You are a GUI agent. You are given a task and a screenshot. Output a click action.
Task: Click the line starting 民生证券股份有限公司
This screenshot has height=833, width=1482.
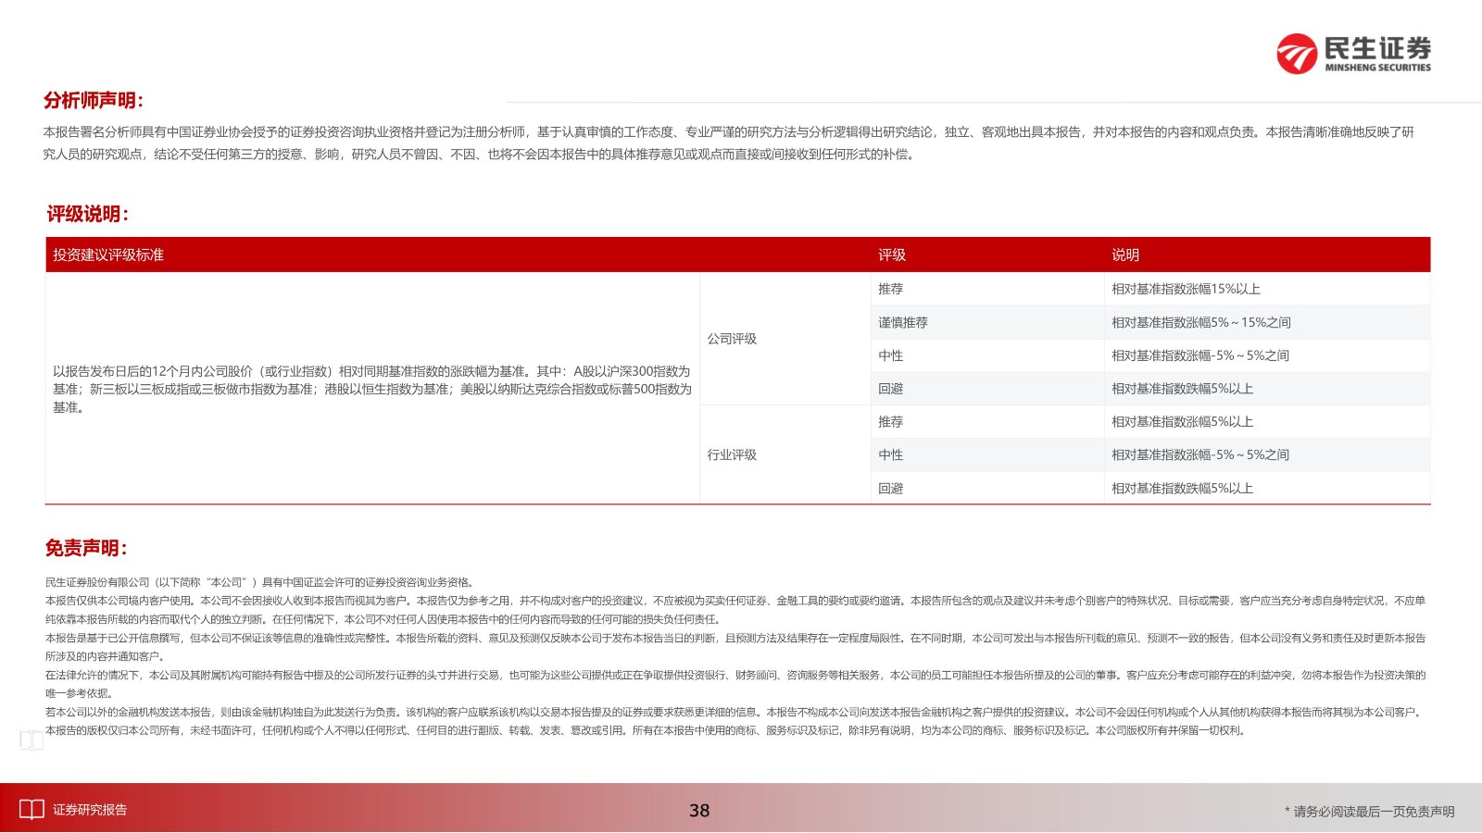[x=262, y=582]
